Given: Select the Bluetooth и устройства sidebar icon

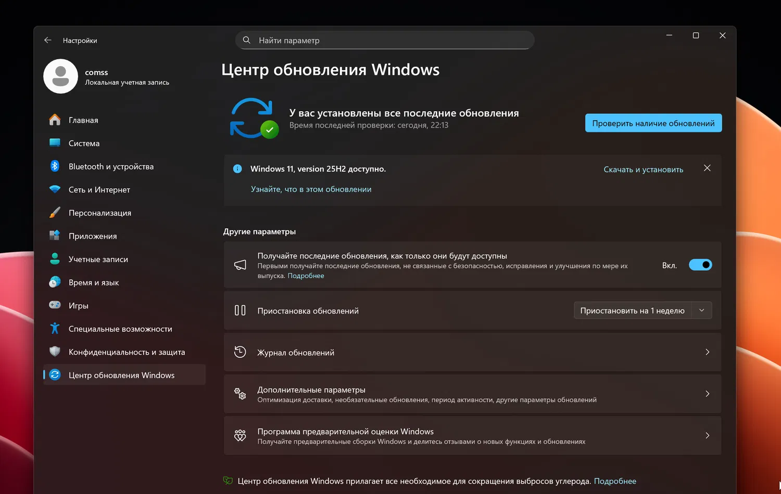Looking at the screenshot, I should (x=55, y=166).
